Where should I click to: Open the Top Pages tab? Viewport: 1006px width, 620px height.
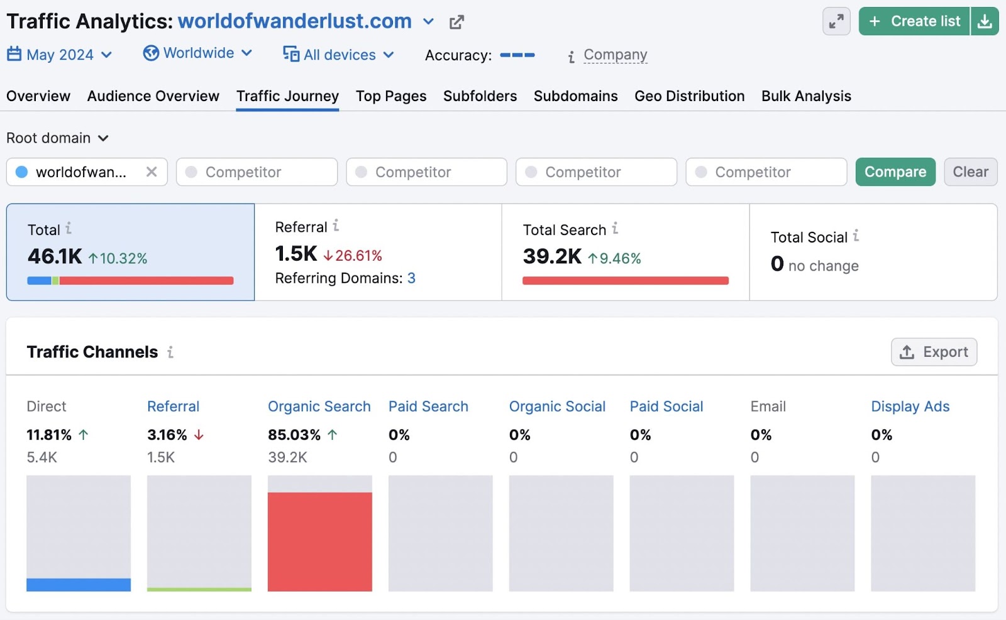pos(391,96)
